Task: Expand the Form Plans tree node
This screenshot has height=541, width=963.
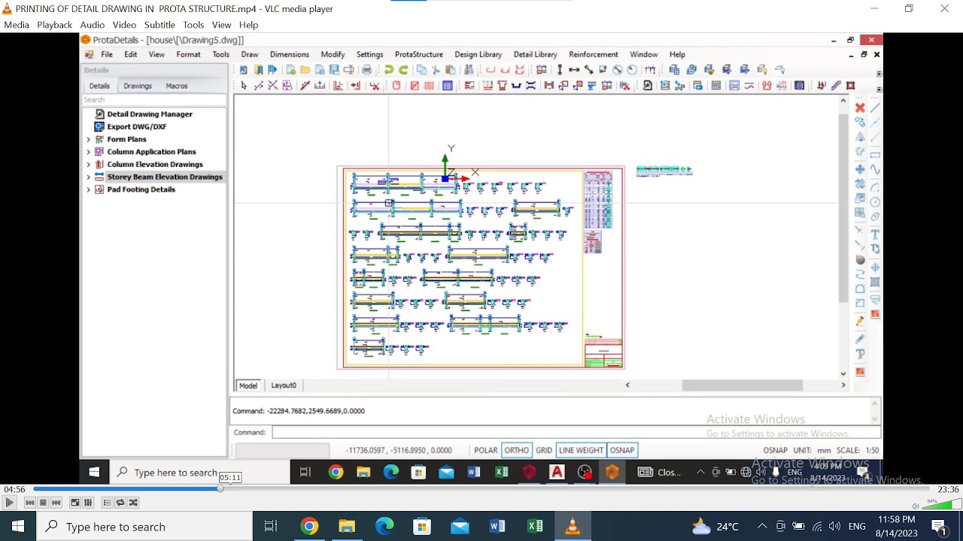Action: [x=88, y=140]
